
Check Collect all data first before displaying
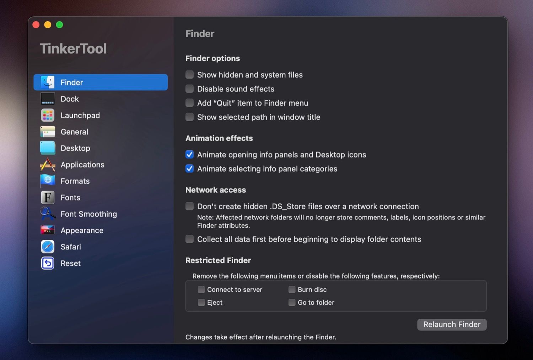pyautogui.click(x=190, y=239)
